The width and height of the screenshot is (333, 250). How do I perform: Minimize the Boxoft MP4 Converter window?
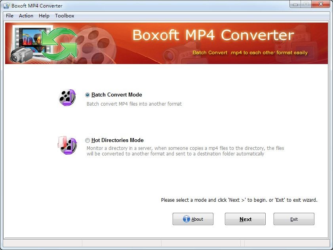[295, 4]
